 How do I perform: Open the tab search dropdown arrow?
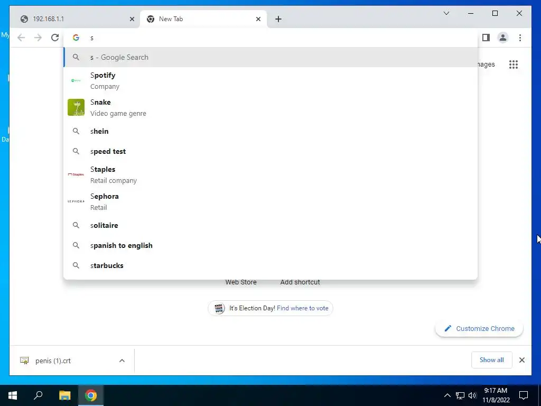(x=446, y=13)
